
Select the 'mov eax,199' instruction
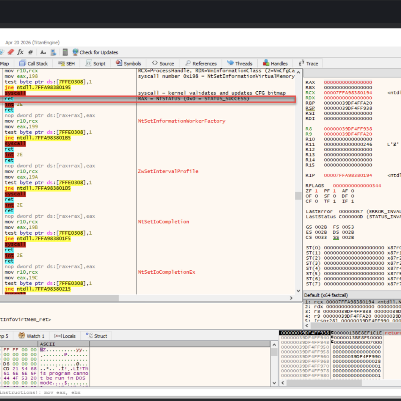[x=21, y=126]
